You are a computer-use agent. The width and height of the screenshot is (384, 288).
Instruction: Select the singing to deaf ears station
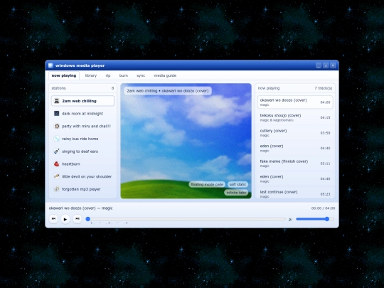click(82, 151)
